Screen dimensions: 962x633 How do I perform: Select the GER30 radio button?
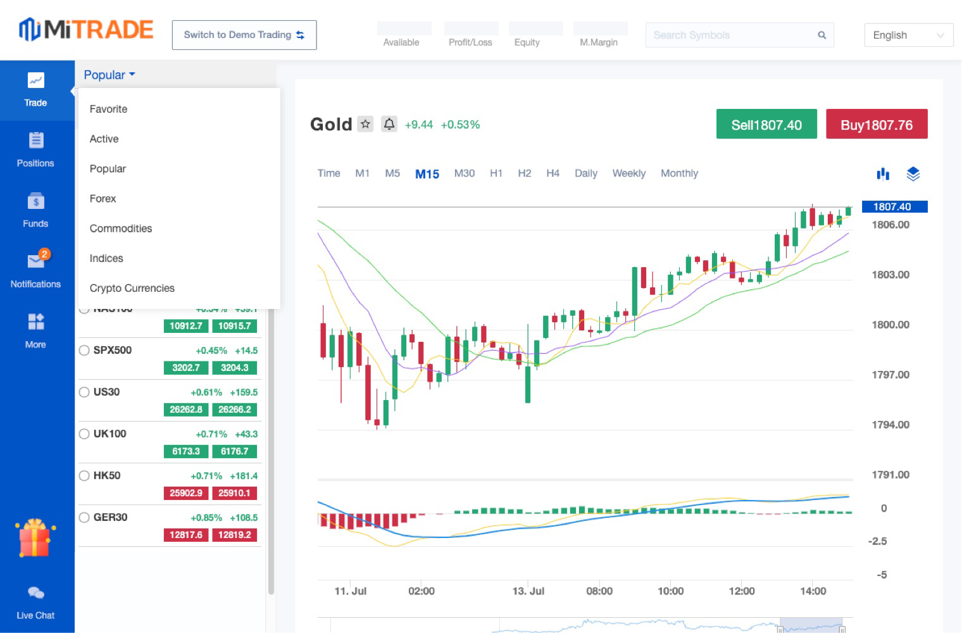[84, 517]
